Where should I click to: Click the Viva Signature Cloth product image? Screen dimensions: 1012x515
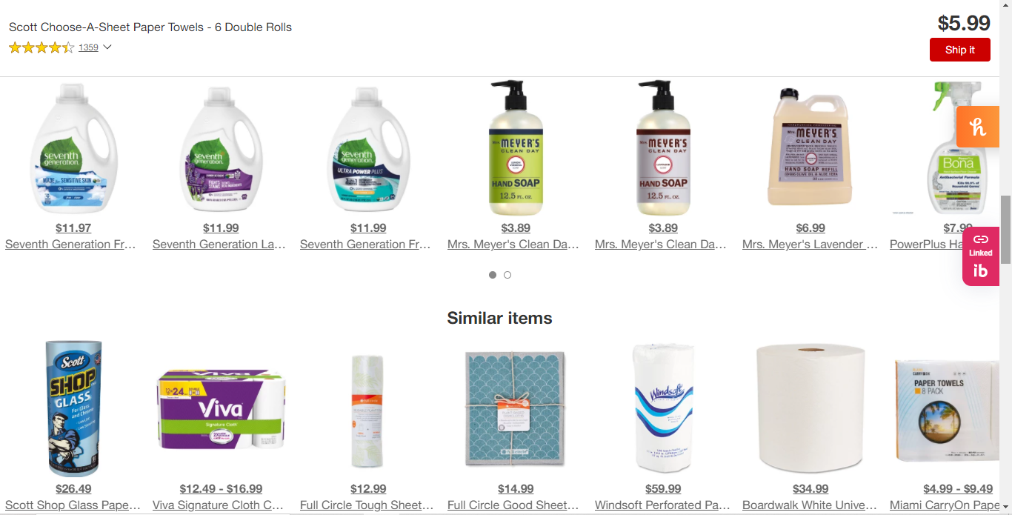tap(221, 409)
